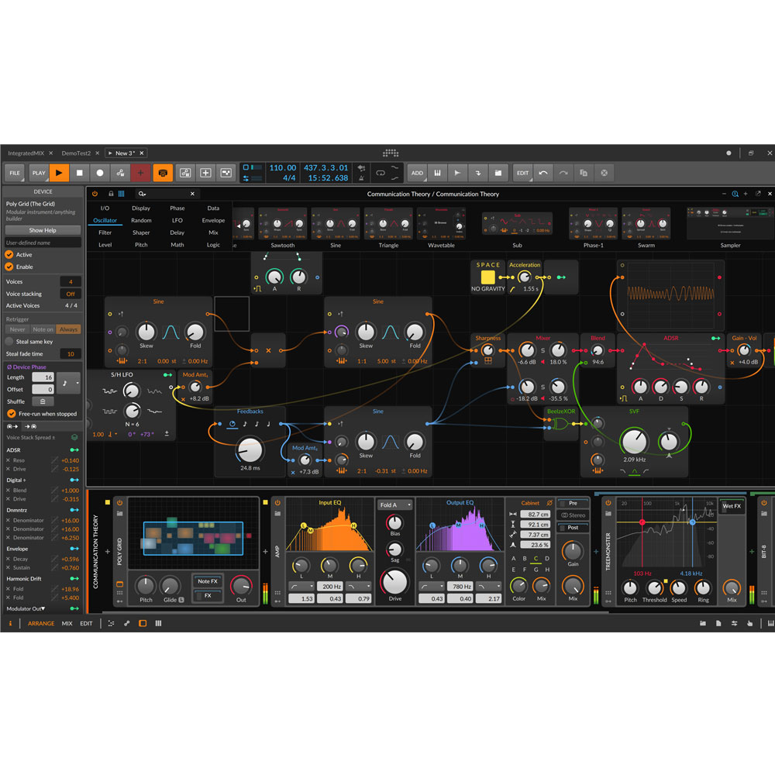Toggle the Stereo button in Amp
The height and width of the screenshot is (775, 775).
[573, 515]
